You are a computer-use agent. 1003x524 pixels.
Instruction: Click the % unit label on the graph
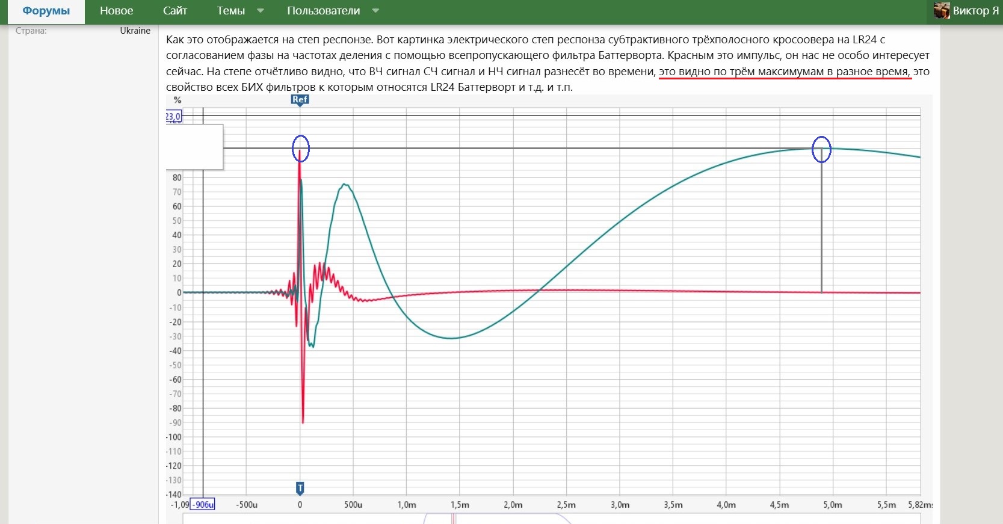[177, 100]
